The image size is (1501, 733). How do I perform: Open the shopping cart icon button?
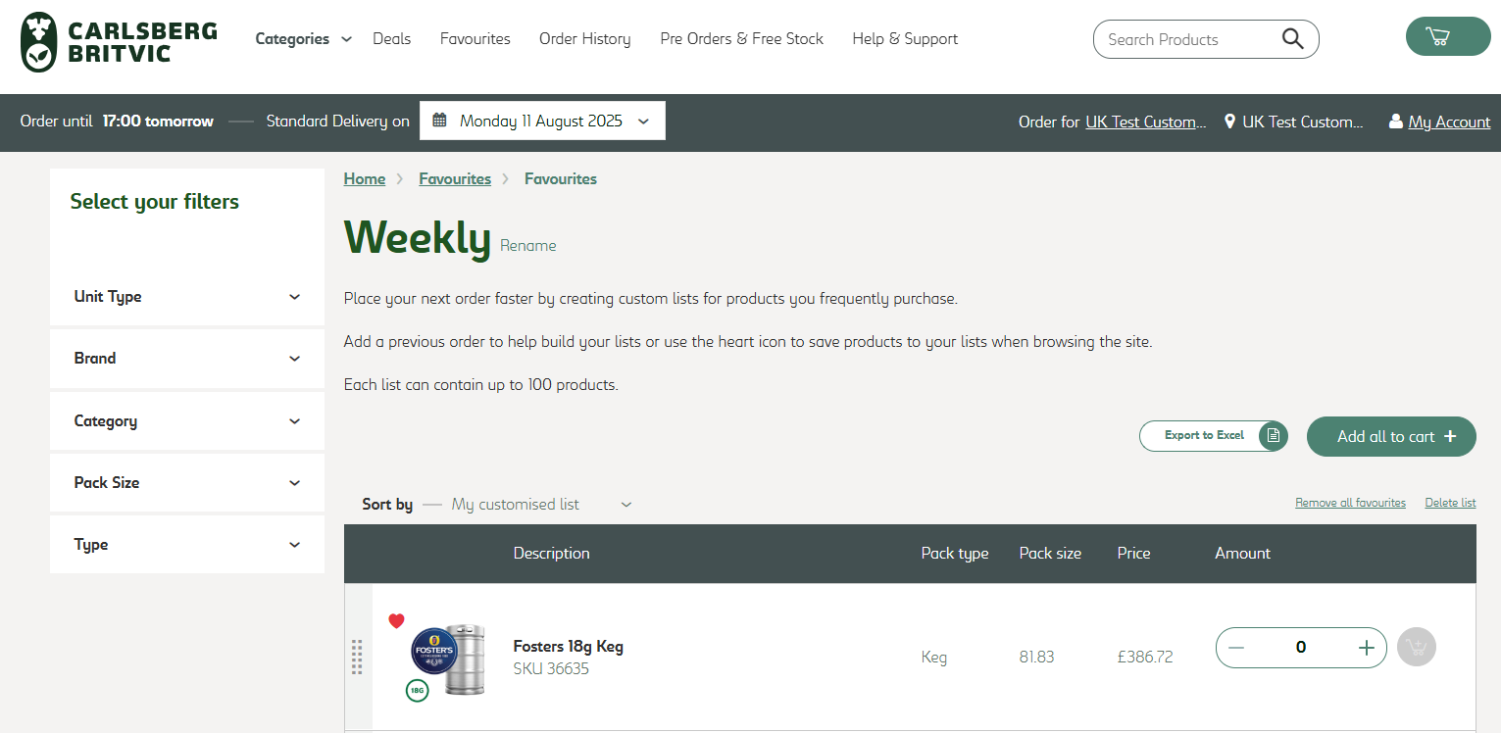[1447, 37]
